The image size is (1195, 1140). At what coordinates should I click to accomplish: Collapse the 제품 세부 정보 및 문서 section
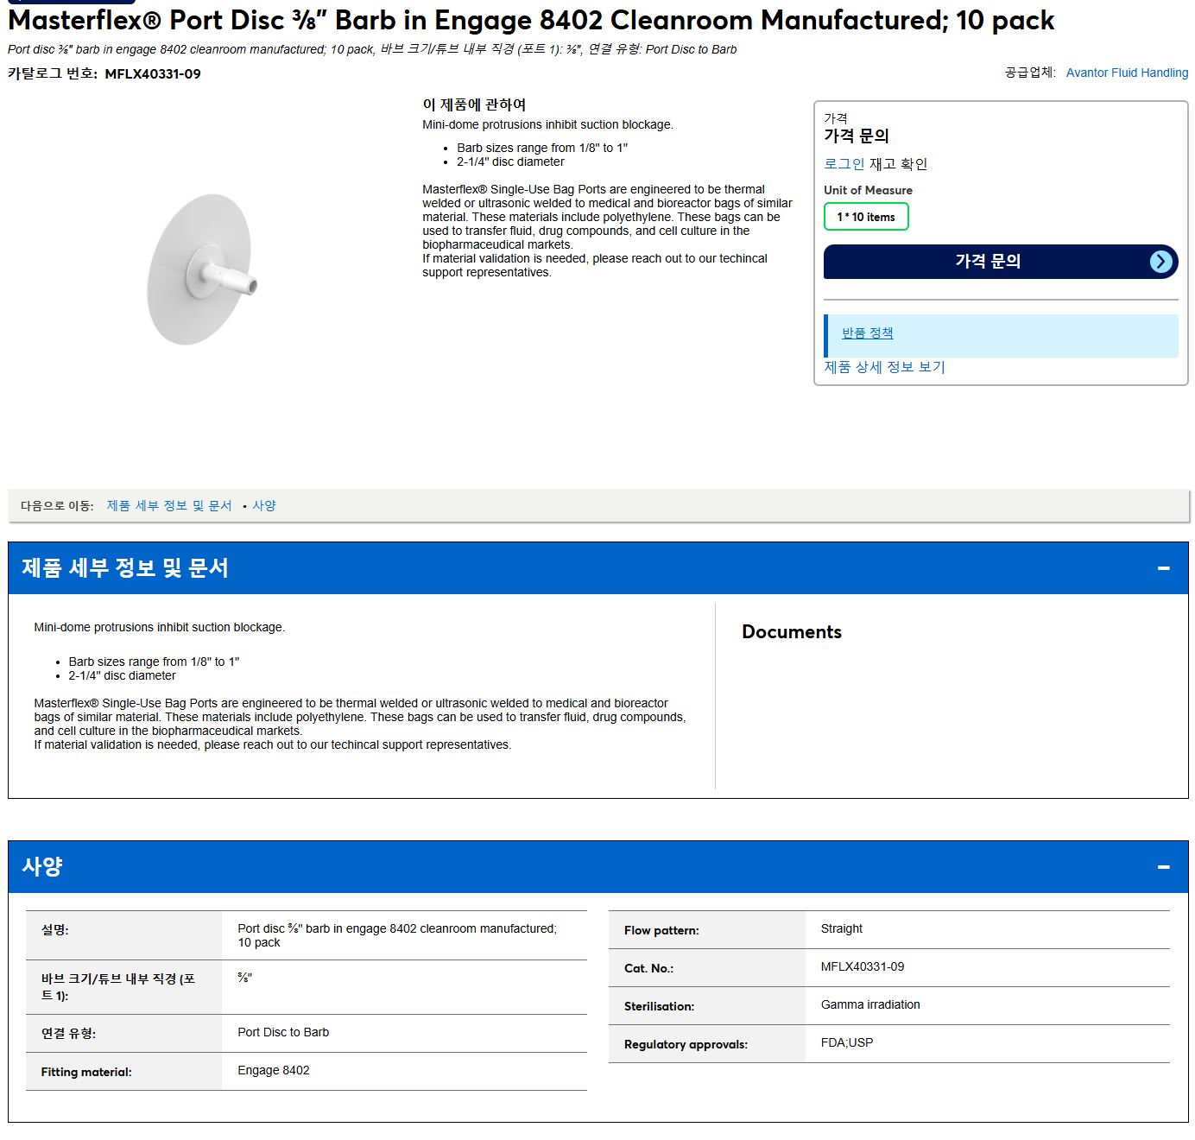pyautogui.click(x=1163, y=568)
